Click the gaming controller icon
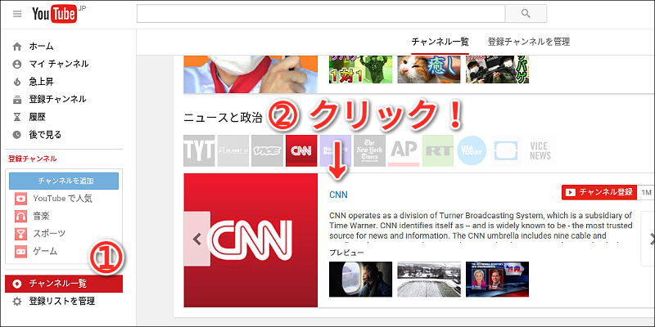 (20, 251)
